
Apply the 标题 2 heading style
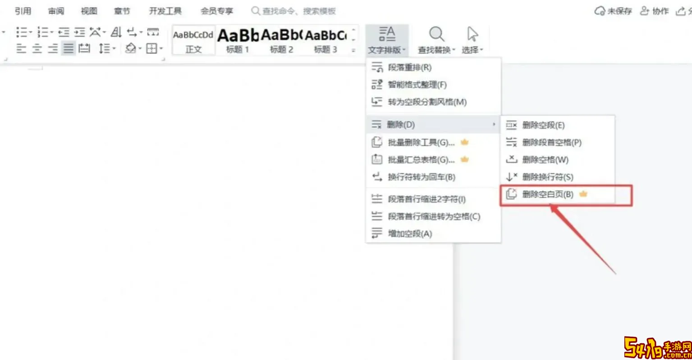(281, 40)
